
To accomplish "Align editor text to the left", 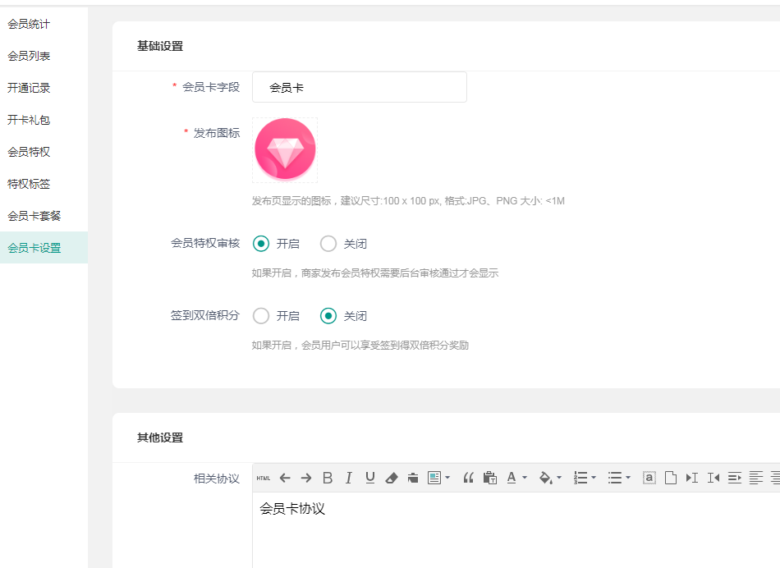I will tap(755, 478).
